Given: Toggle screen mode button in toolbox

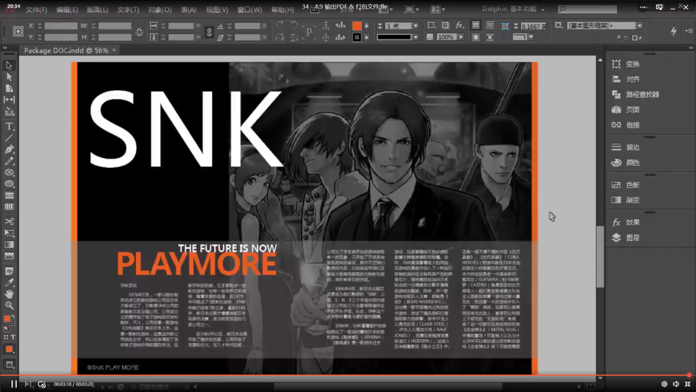Looking at the screenshot, I should (9, 365).
